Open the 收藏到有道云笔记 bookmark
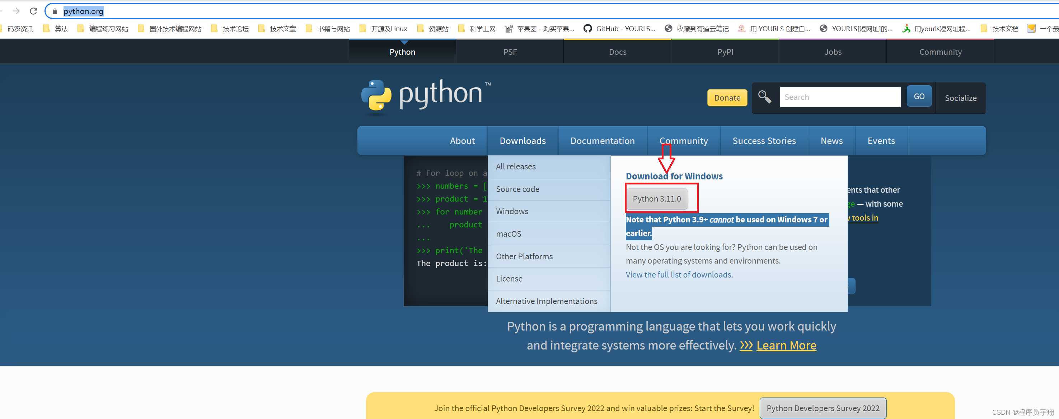Viewport: 1059px width, 419px height. pos(697,29)
